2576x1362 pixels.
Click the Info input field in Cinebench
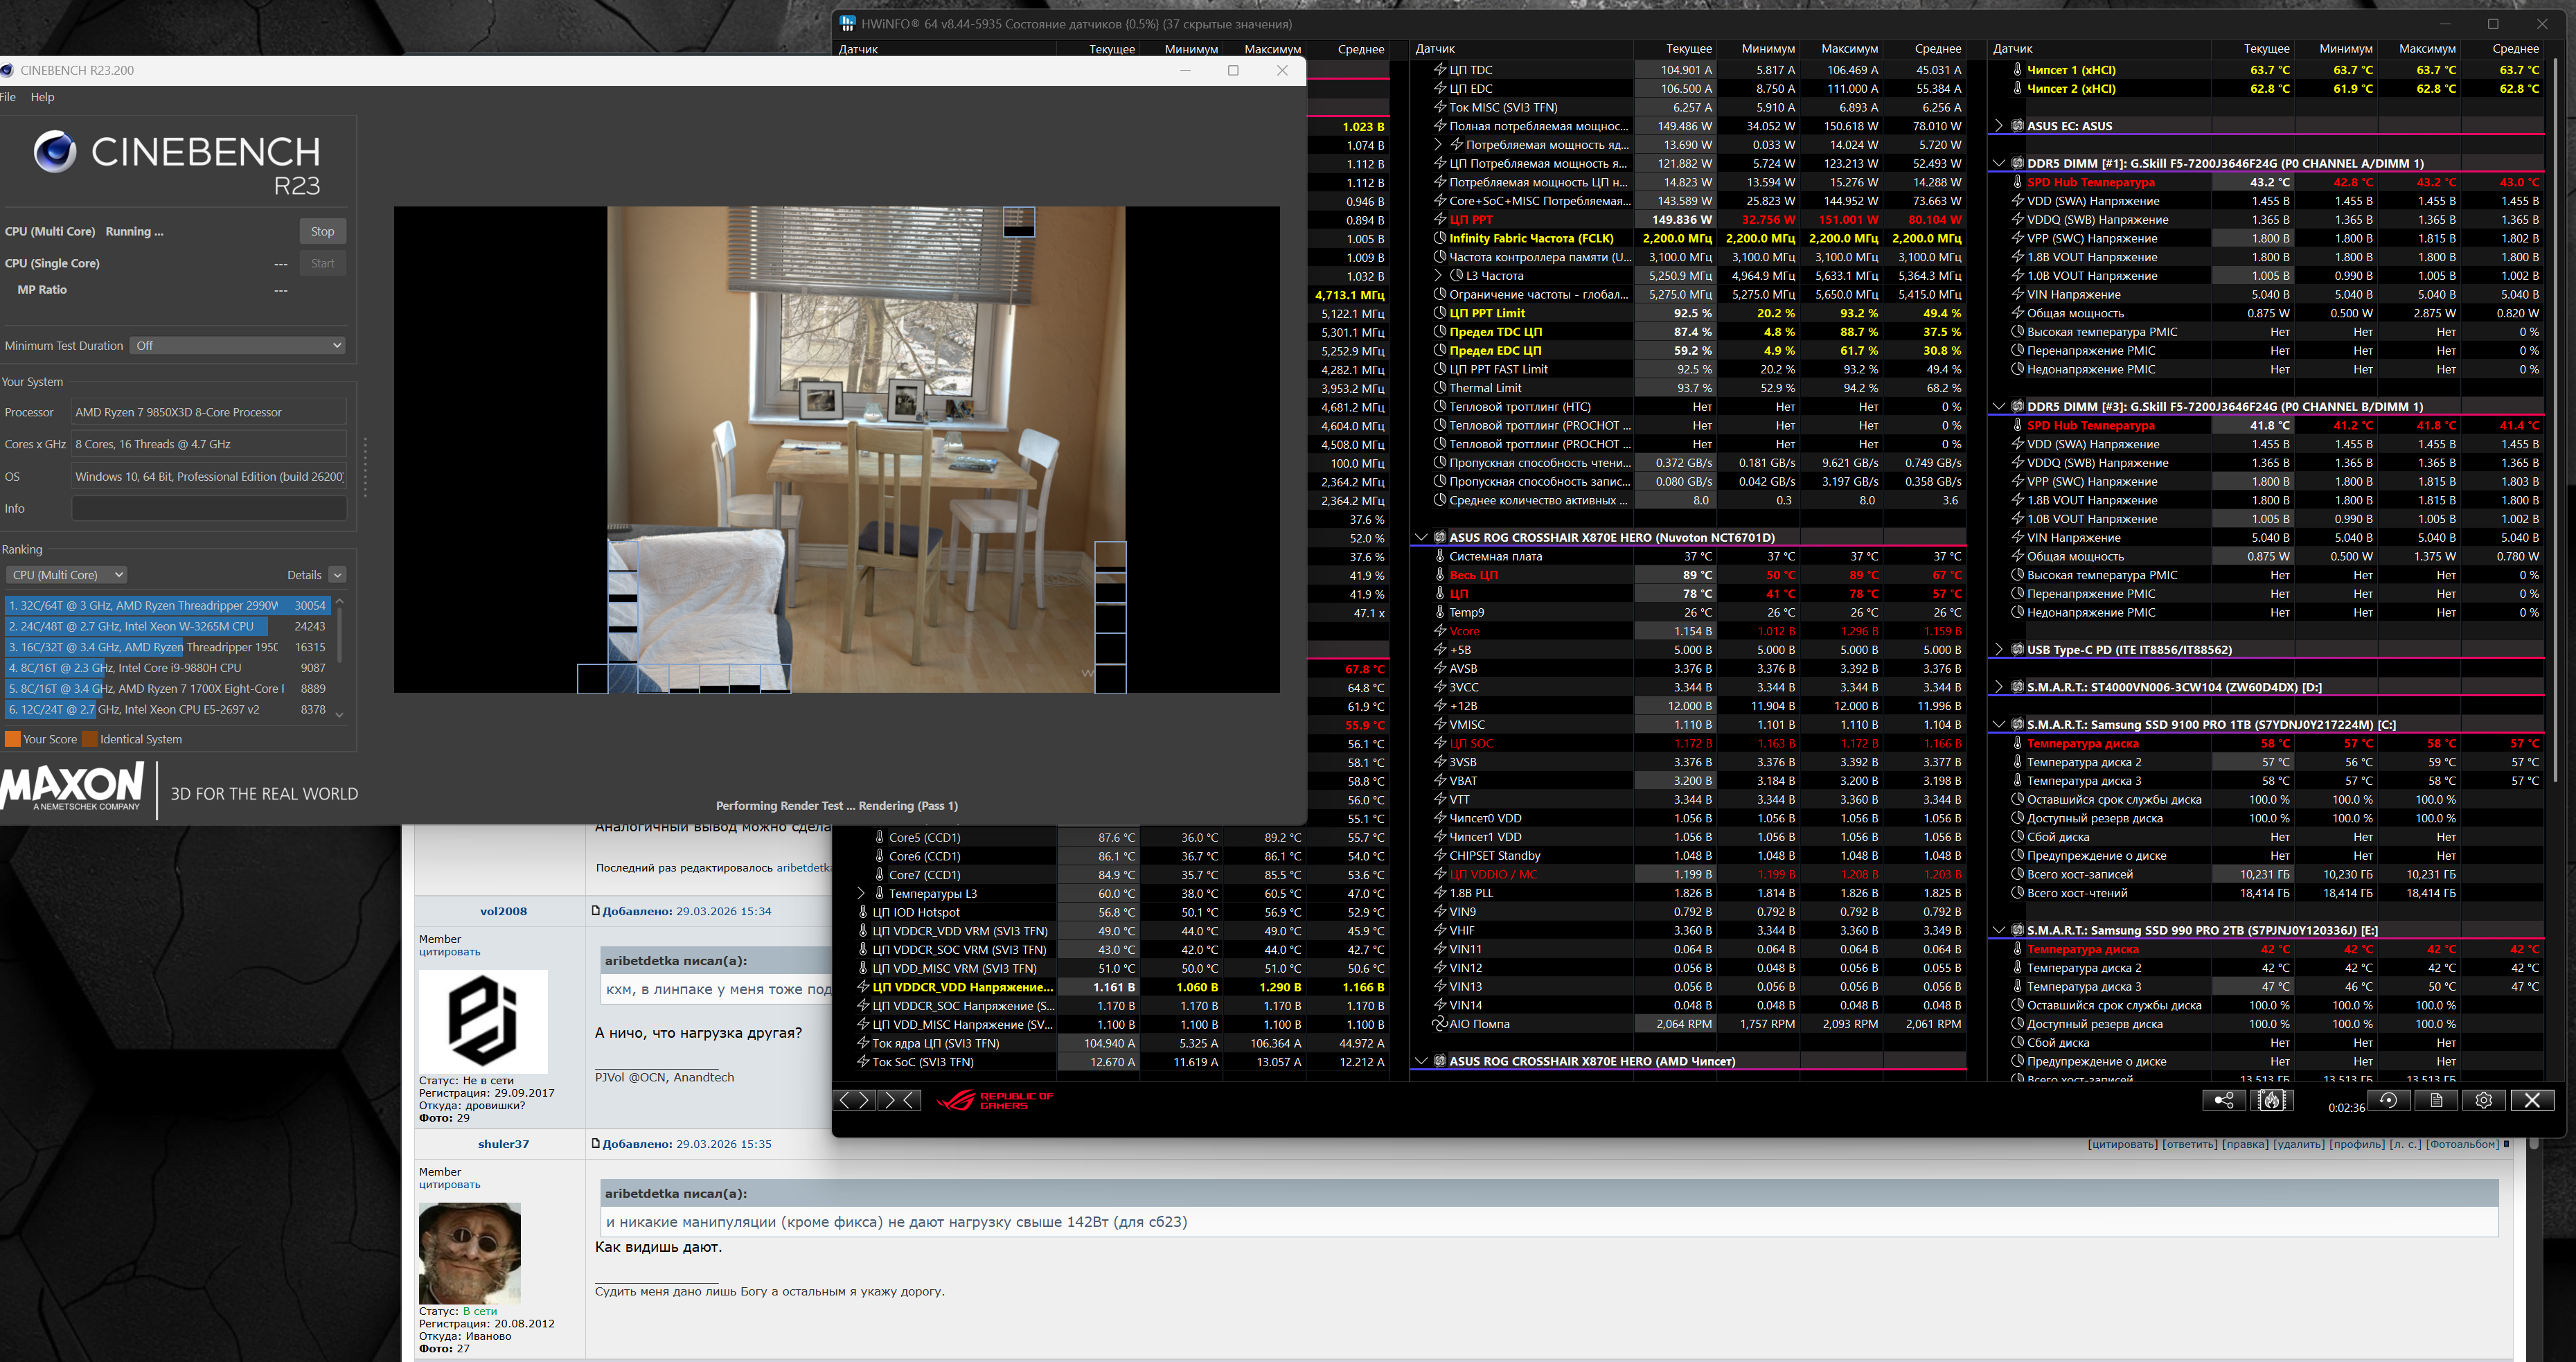[x=209, y=508]
